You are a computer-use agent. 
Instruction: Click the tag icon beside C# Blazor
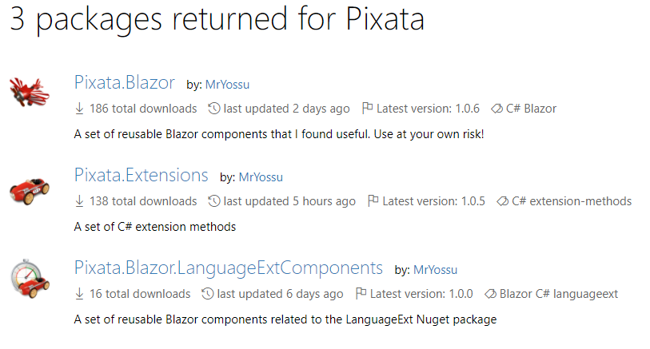point(496,109)
